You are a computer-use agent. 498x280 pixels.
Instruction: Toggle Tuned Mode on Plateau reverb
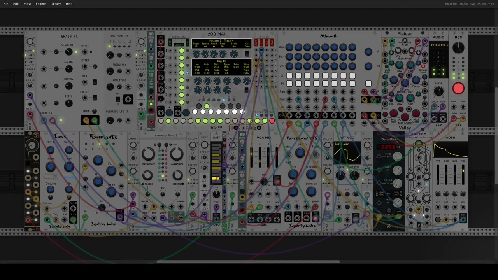[386, 67]
